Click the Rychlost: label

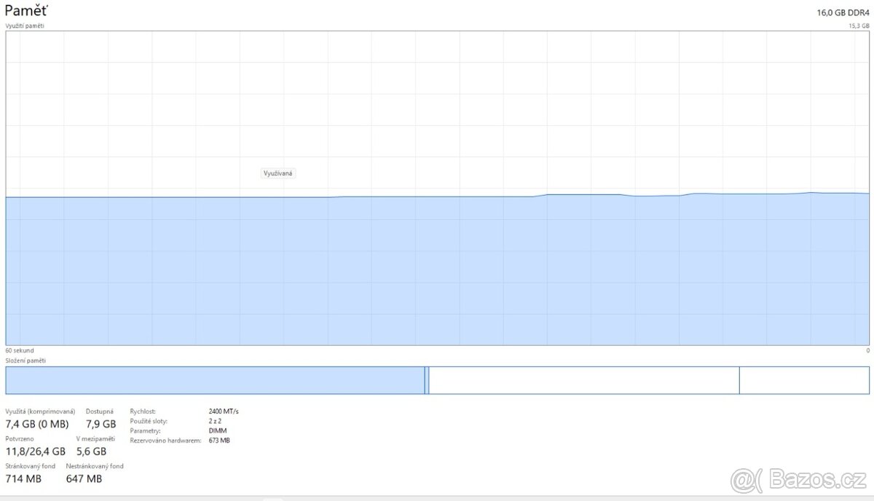[143, 411]
